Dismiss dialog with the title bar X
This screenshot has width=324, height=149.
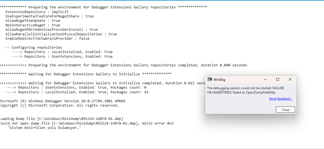tap(290, 79)
